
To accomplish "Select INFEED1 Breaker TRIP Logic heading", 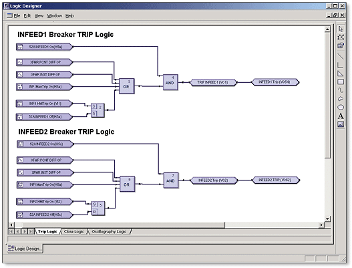I will [65, 34].
